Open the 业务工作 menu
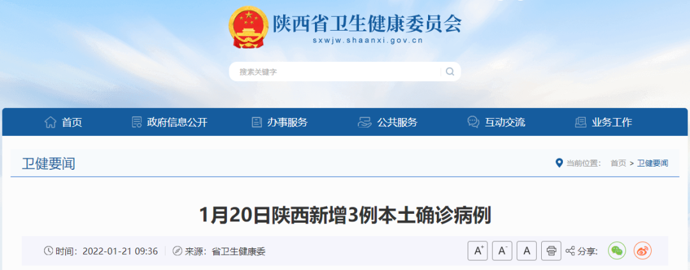This screenshot has width=690, height=270. pos(603,123)
